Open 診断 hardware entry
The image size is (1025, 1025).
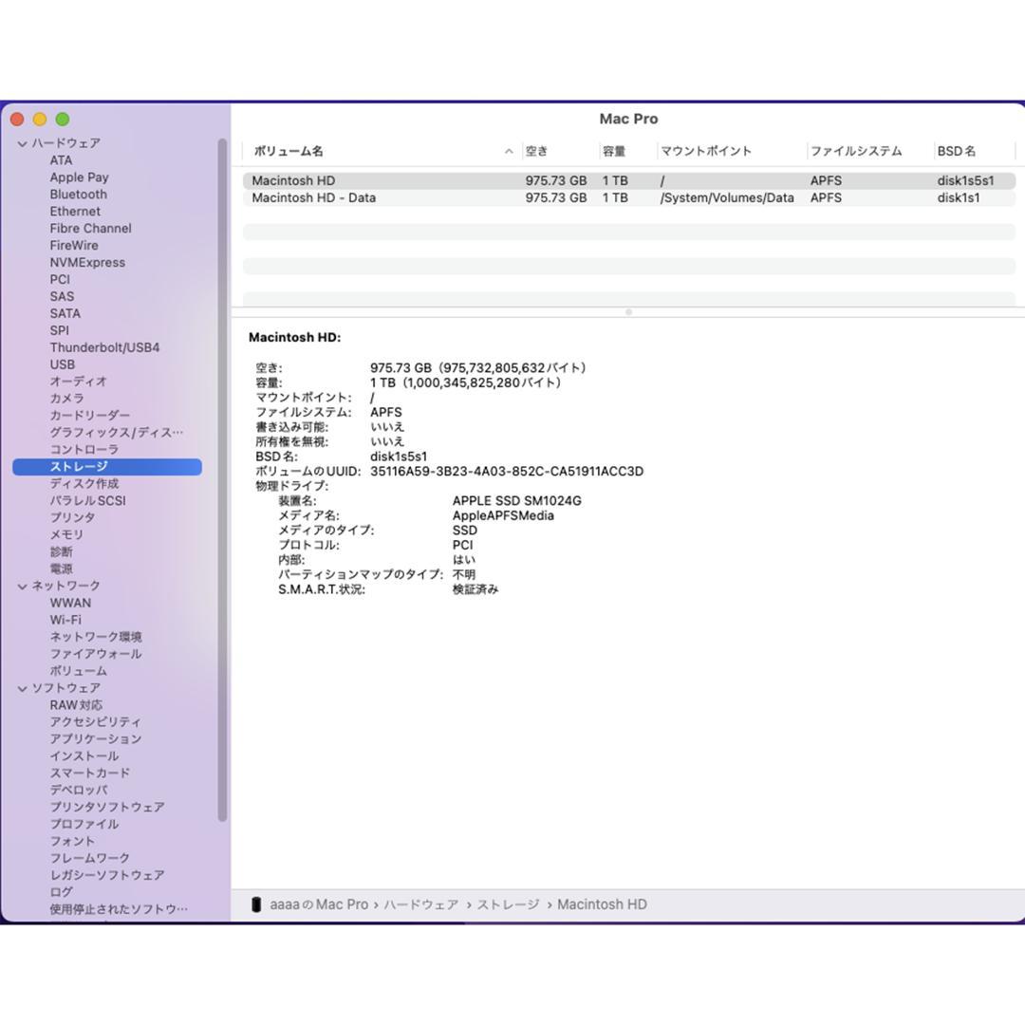(x=61, y=551)
